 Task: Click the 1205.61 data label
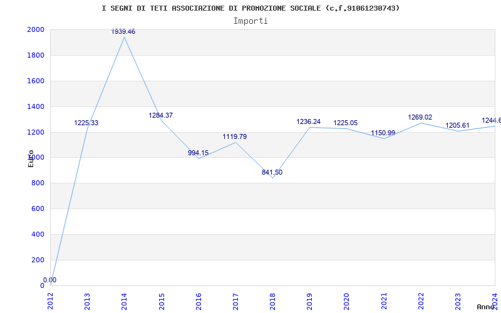click(x=457, y=125)
